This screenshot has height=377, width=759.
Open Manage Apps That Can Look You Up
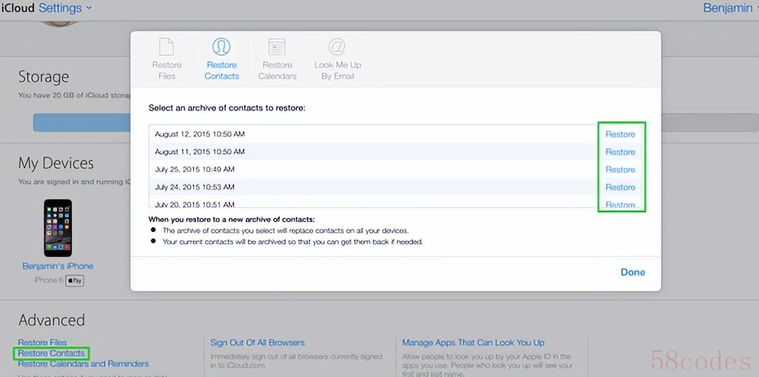pos(473,343)
